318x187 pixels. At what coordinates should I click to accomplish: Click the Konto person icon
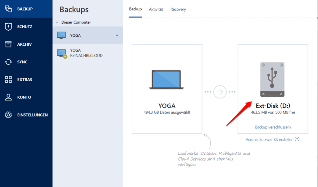click(8, 97)
